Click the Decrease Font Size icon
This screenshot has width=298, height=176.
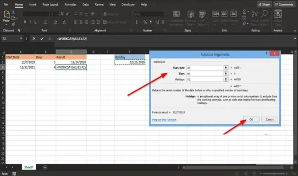(67, 14)
